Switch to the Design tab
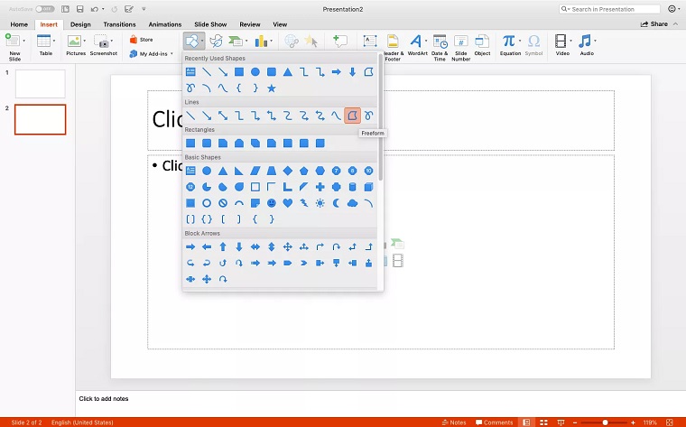Screen dimensions: 686x427 pyautogui.click(x=80, y=24)
